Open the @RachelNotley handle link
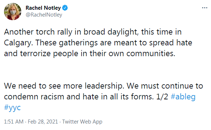This screenshot has width=211, height=130. click(x=44, y=15)
